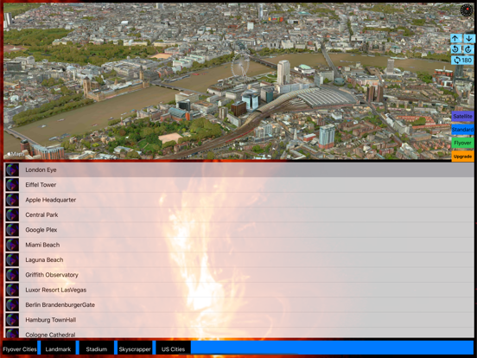Image resolution: width=477 pixels, height=358 pixels.
Task: Click the globe icon beside Hamburg TownHall
Action: point(12,320)
